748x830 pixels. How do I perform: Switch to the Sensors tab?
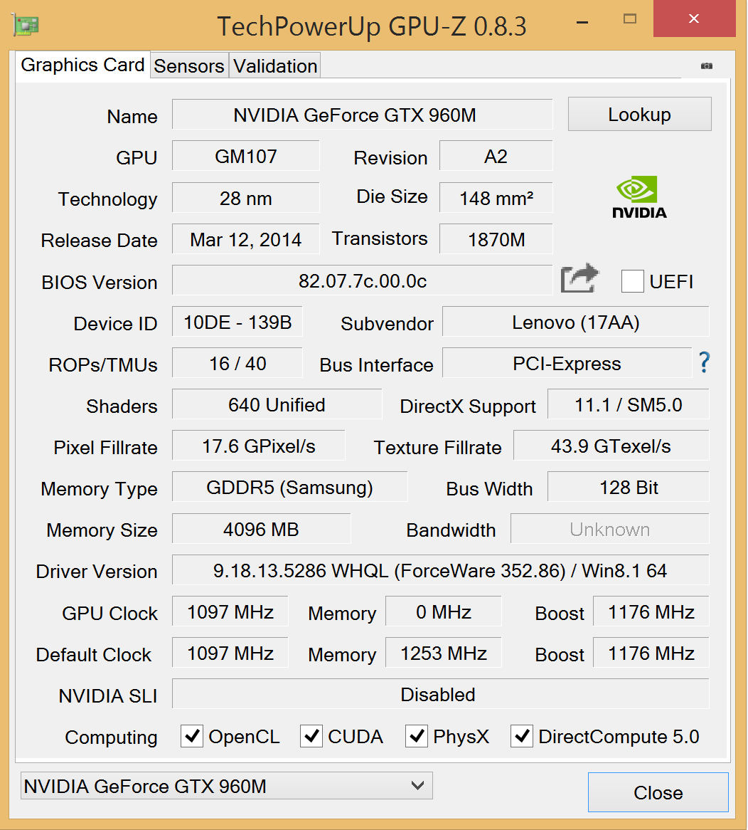click(189, 66)
